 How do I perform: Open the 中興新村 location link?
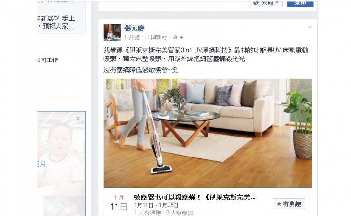(x=156, y=38)
